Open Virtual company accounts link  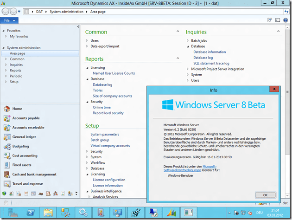(x=110, y=146)
